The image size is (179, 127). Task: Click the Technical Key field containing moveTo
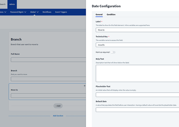coord(137,45)
